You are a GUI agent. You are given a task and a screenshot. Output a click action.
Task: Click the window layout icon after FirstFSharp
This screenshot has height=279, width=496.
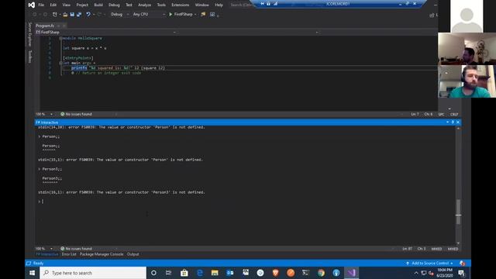tap(212, 14)
